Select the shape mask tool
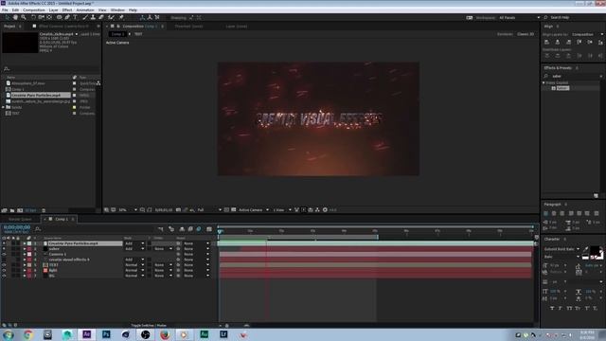Viewport: 606px width, 341px height. click(x=59, y=17)
